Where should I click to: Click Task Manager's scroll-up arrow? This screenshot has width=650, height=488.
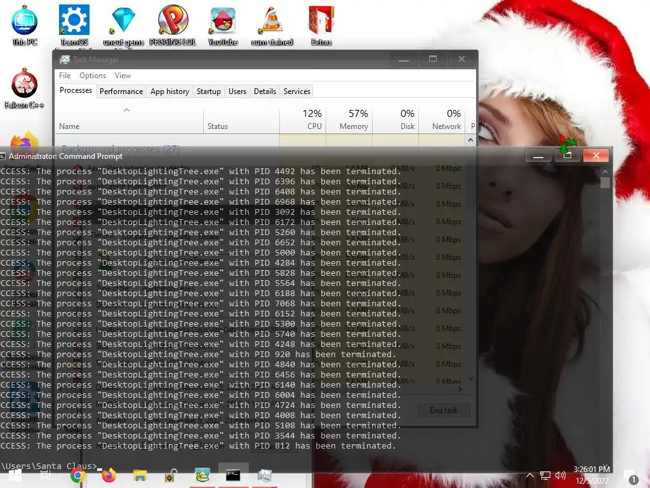coord(470,140)
